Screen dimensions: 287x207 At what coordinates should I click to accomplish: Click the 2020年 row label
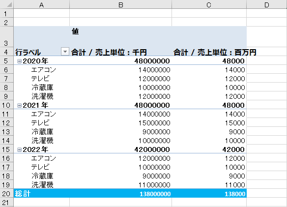coord(35,61)
